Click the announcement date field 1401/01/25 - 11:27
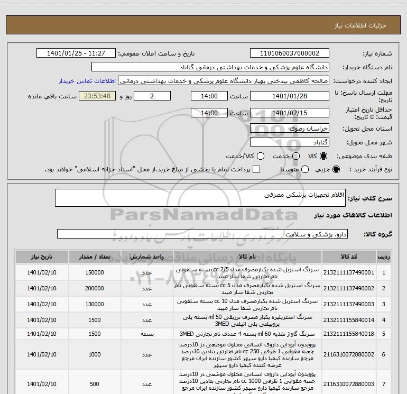Image resolution: width=407 pixels, height=394 pixels. pyautogui.click(x=76, y=53)
